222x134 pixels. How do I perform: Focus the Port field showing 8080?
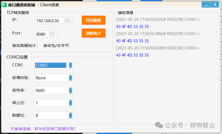point(41,34)
